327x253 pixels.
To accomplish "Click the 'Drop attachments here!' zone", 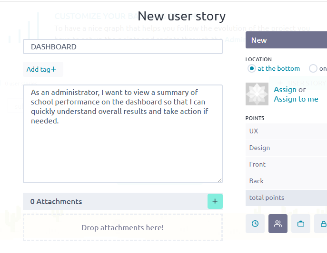I will pyautogui.click(x=122, y=227).
